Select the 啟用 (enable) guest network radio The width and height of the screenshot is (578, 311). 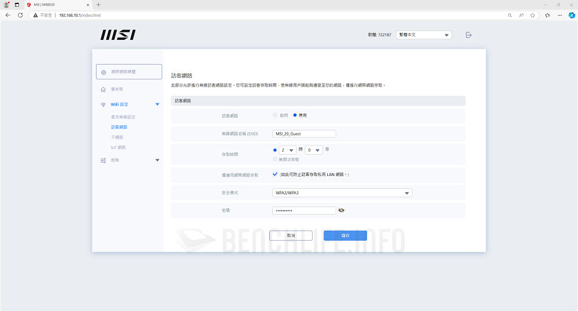(x=275, y=115)
